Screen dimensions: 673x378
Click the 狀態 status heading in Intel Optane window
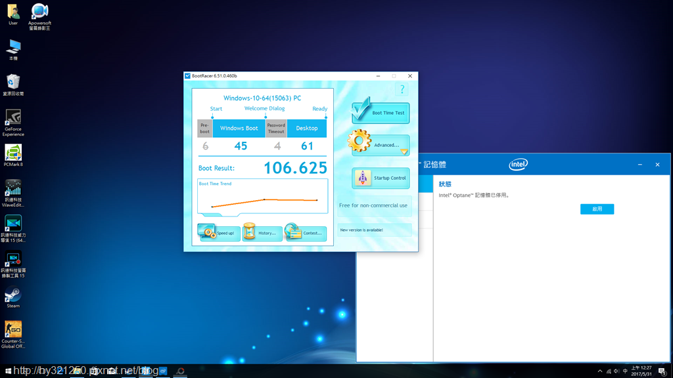coord(445,184)
